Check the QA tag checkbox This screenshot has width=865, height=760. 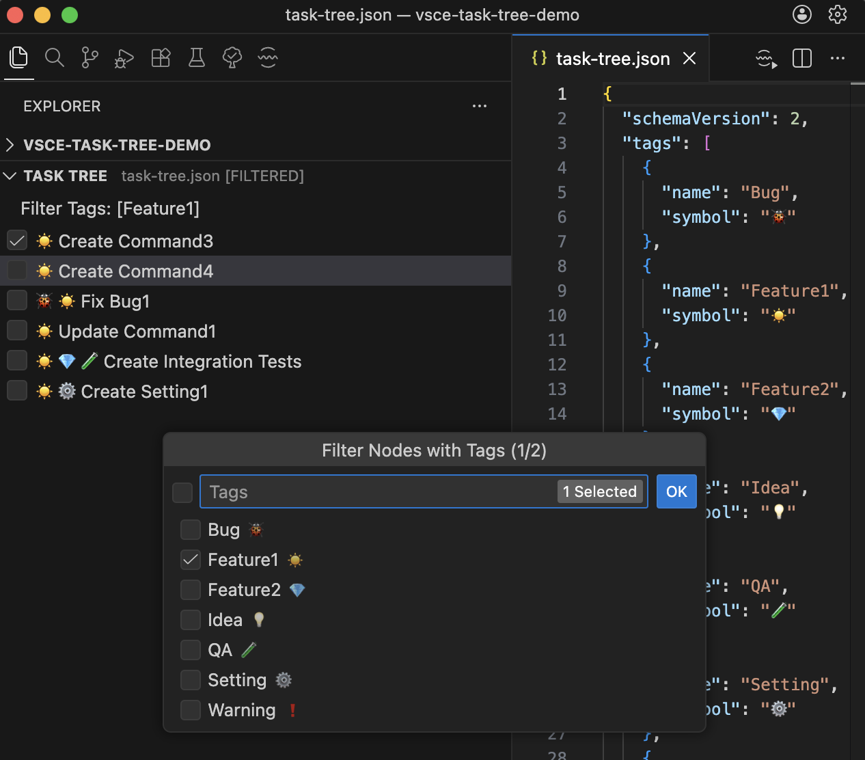pyautogui.click(x=191, y=650)
